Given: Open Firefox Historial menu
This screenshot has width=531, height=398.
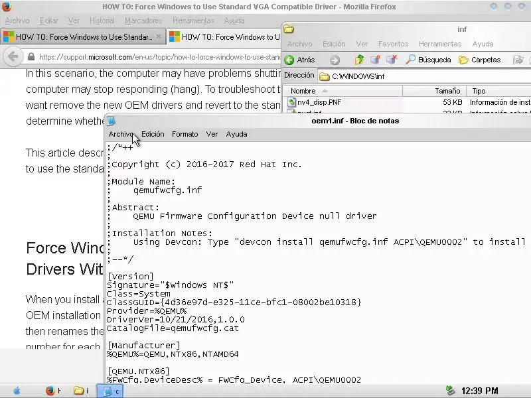Looking at the screenshot, I should pyautogui.click(x=102, y=21).
